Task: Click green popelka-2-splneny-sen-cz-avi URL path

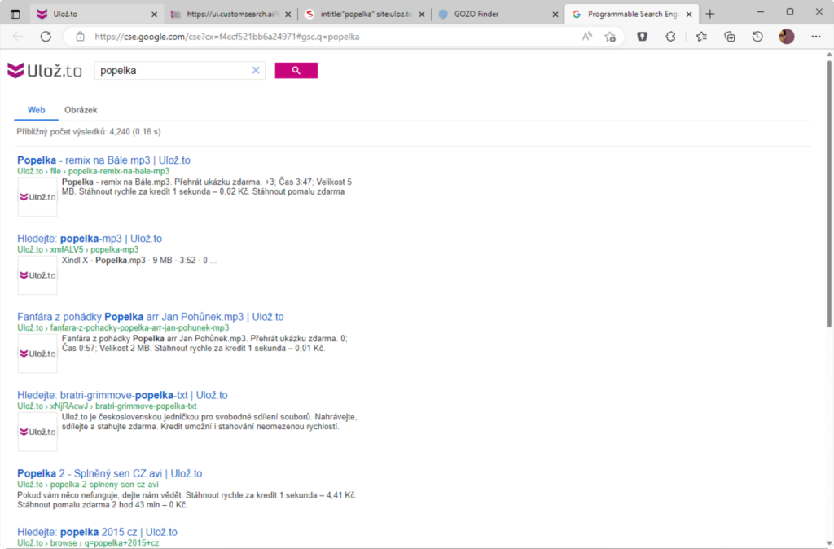Action: point(88,484)
